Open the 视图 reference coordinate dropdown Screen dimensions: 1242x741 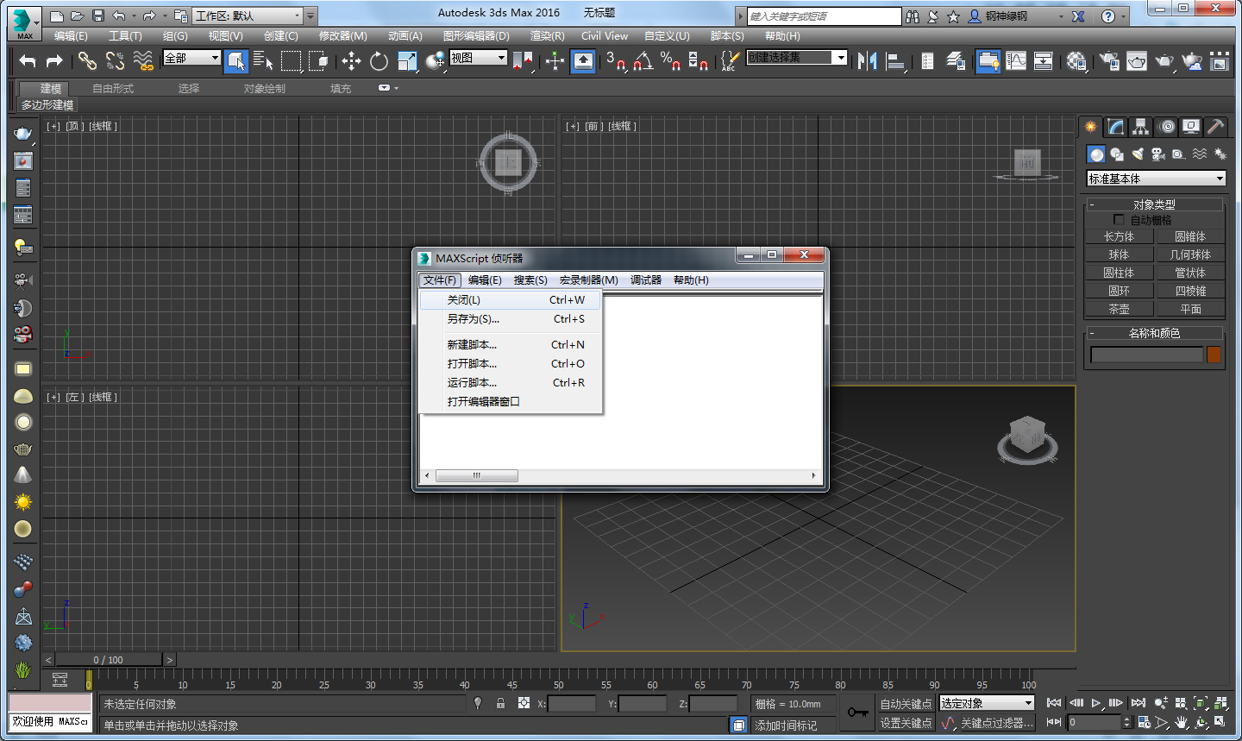478,58
